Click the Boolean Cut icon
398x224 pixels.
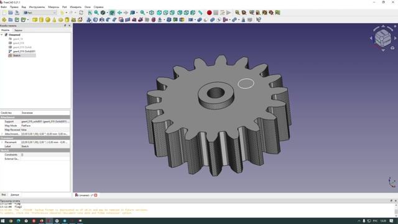pos(206,20)
